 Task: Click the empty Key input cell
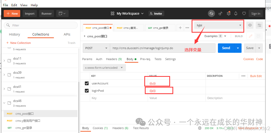click(x=119, y=98)
